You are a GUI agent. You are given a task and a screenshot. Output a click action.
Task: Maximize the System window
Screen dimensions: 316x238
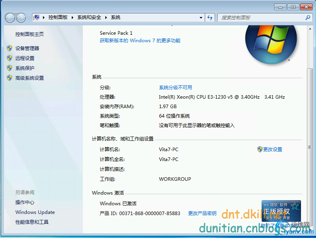pos(293,7)
